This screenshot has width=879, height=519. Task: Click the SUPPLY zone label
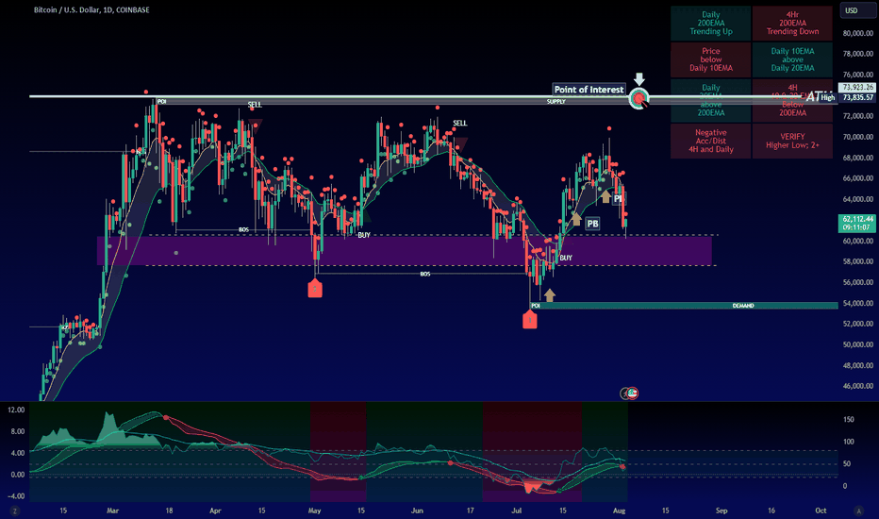tap(556, 102)
